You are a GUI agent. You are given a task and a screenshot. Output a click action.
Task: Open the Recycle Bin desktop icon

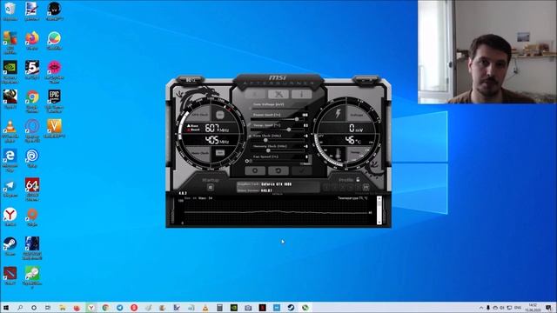(x=10, y=11)
